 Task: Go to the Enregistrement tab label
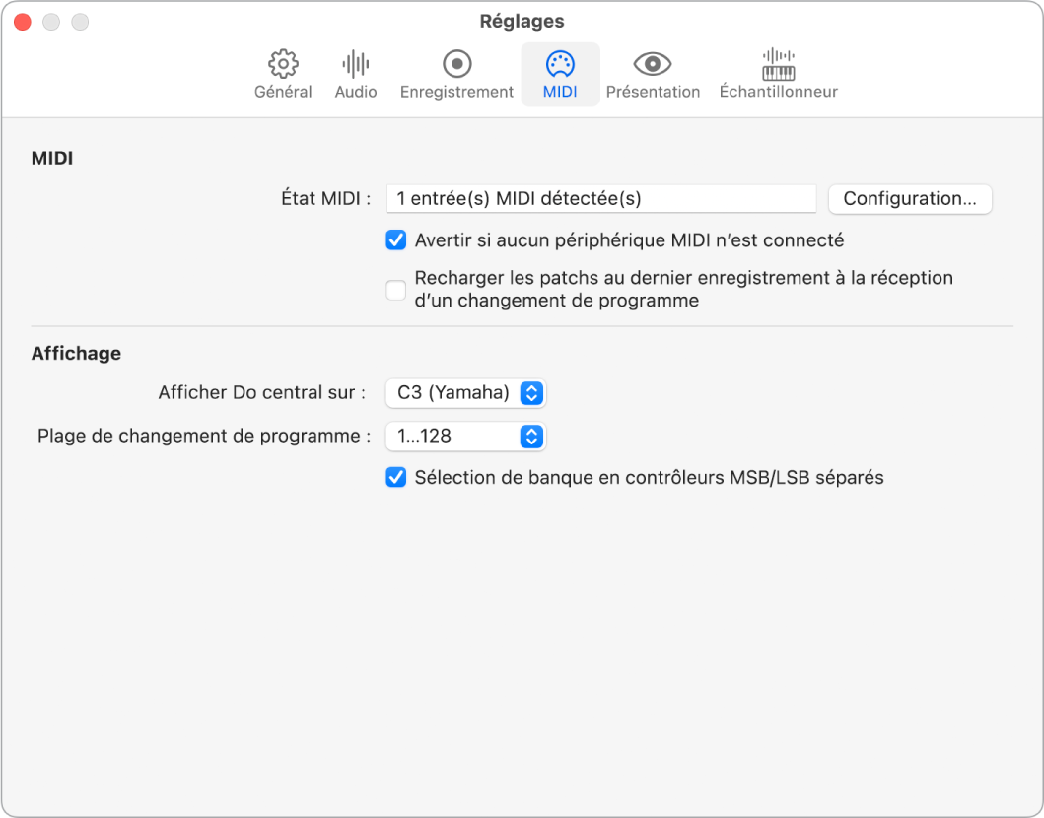(456, 92)
